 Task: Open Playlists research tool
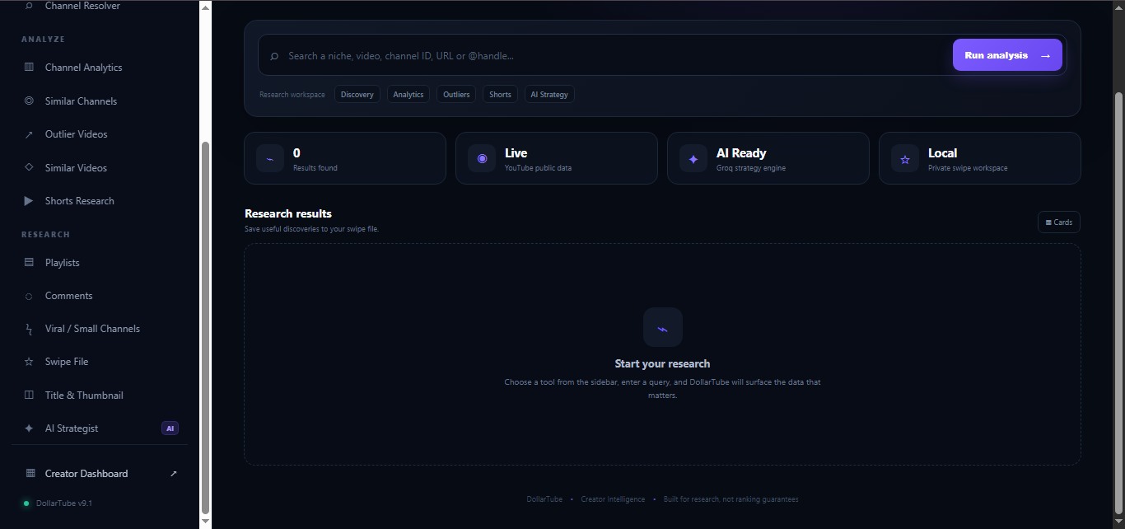[100, 263]
